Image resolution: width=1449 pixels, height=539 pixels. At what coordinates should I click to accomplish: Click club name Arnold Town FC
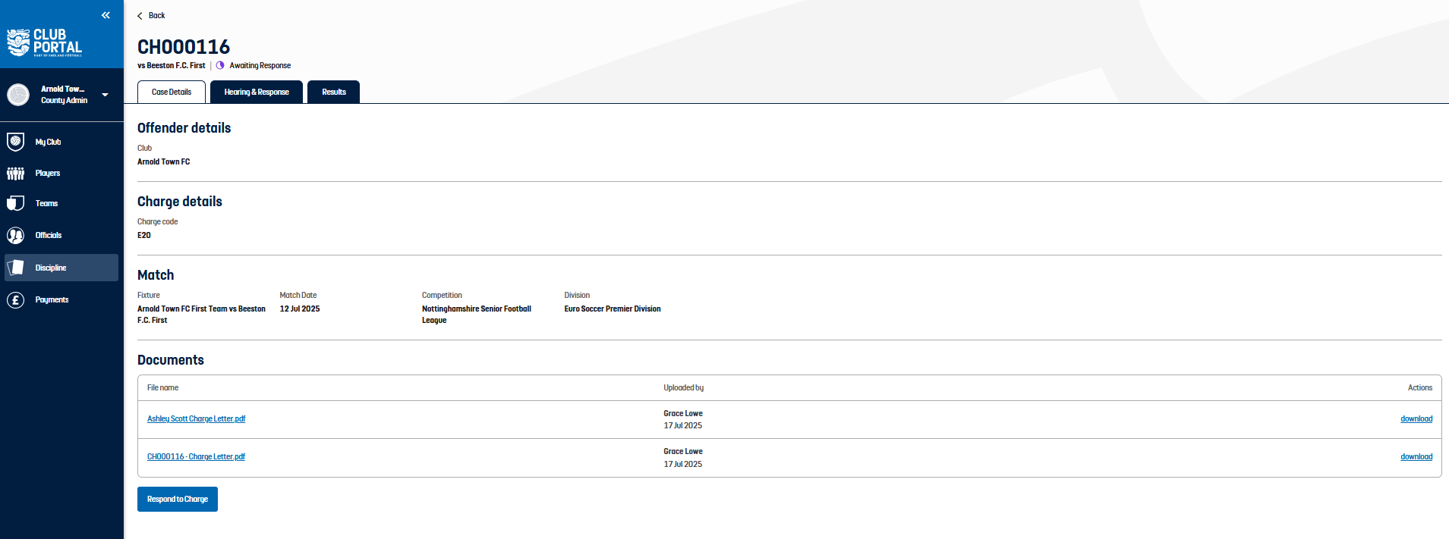click(164, 162)
